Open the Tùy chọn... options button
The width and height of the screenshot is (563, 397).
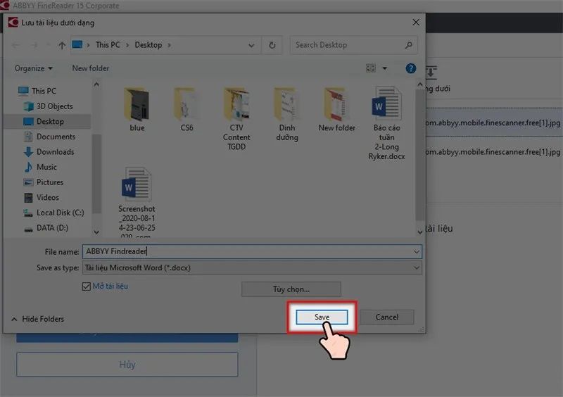291,289
